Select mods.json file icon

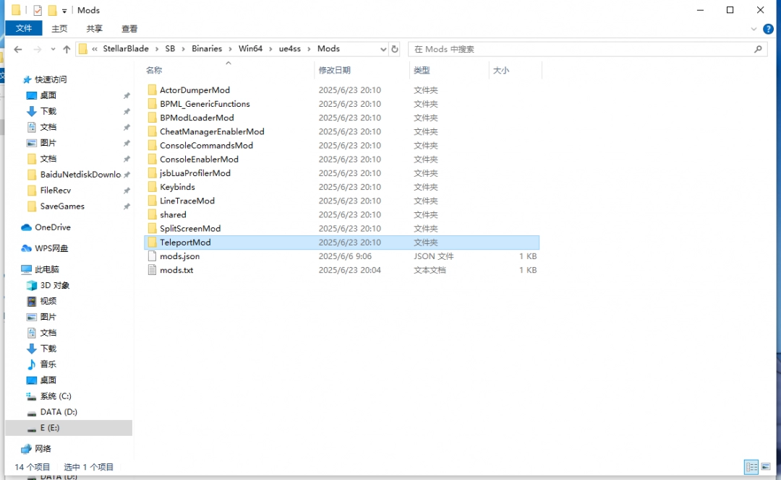click(x=152, y=256)
